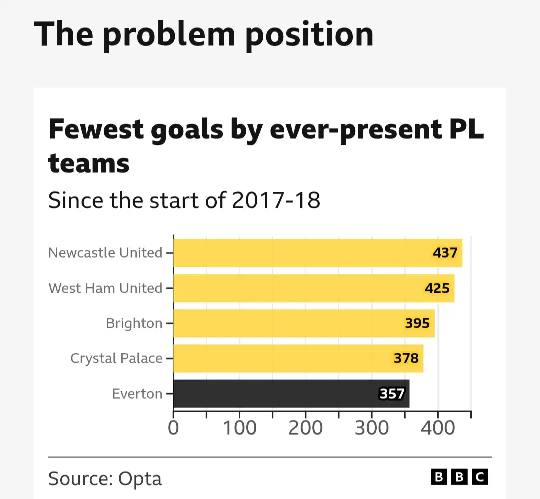Click the Crystal Palace axis label
This screenshot has height=499, width=540.
(116, 358)
